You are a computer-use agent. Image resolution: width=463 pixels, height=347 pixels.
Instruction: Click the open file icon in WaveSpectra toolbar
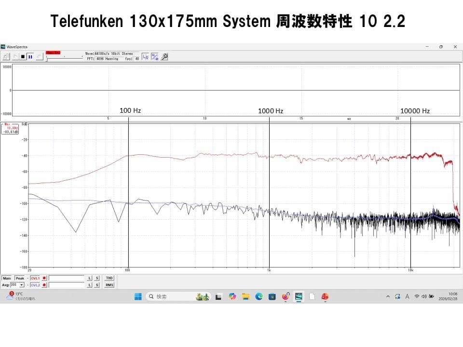6,57
